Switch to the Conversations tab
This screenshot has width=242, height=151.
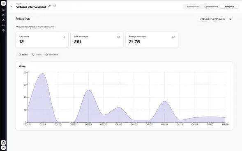(211, 7)
